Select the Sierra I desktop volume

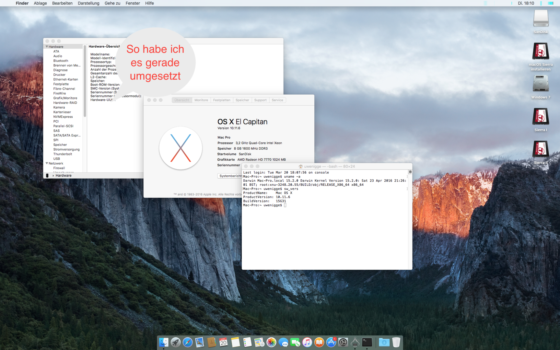click(x=541, y=120)
